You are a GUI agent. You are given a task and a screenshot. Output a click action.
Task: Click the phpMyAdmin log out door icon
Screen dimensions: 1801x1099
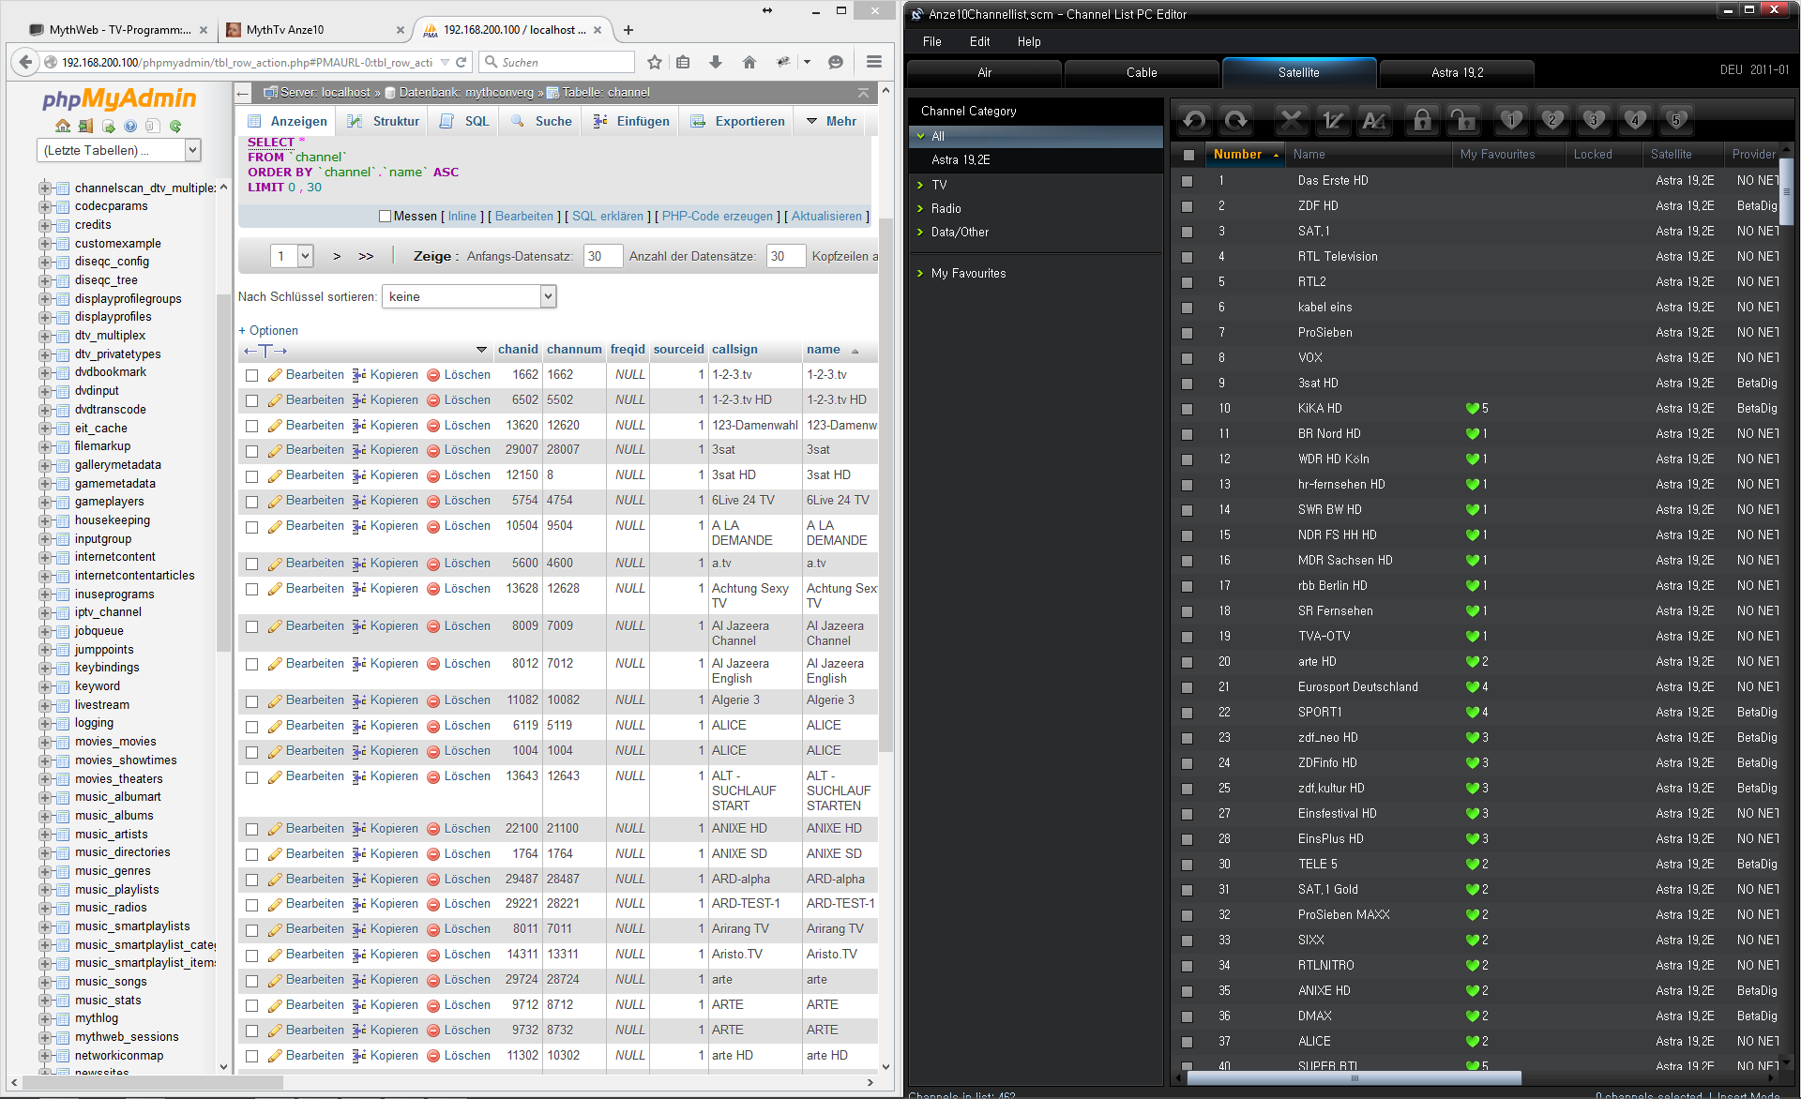coord(85,126)
